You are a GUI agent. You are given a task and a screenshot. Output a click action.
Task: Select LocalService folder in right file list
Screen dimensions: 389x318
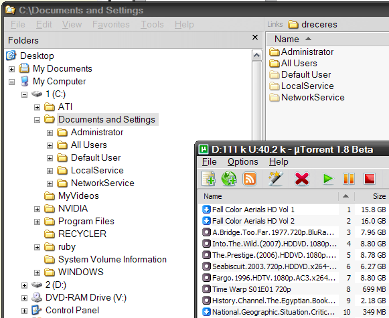[x=302, y=86]
